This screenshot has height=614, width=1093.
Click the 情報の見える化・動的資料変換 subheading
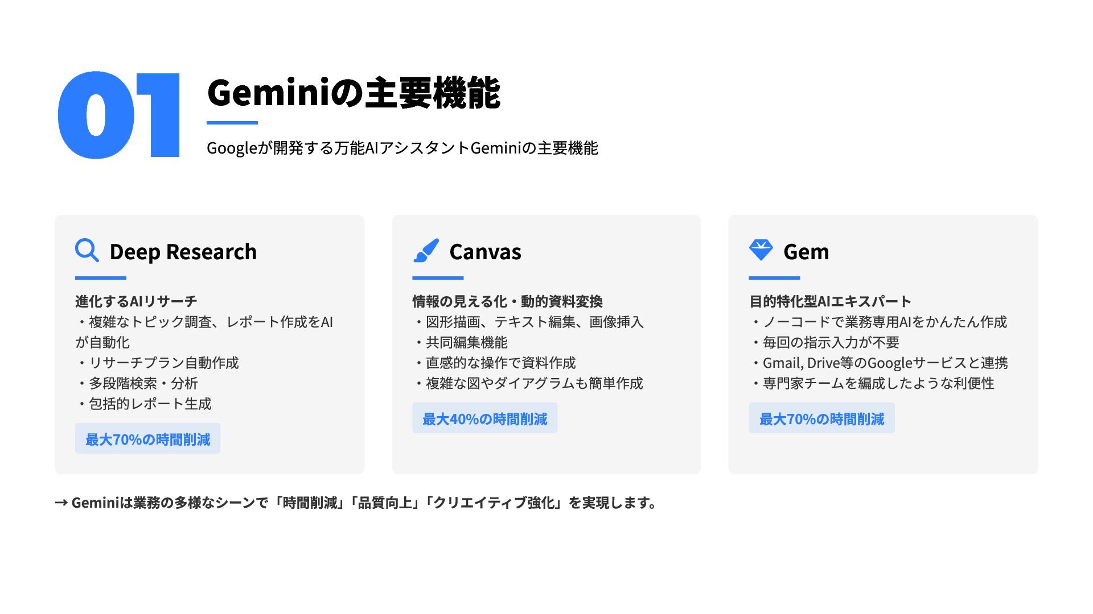pyautogui.click(x=507, y=301)
